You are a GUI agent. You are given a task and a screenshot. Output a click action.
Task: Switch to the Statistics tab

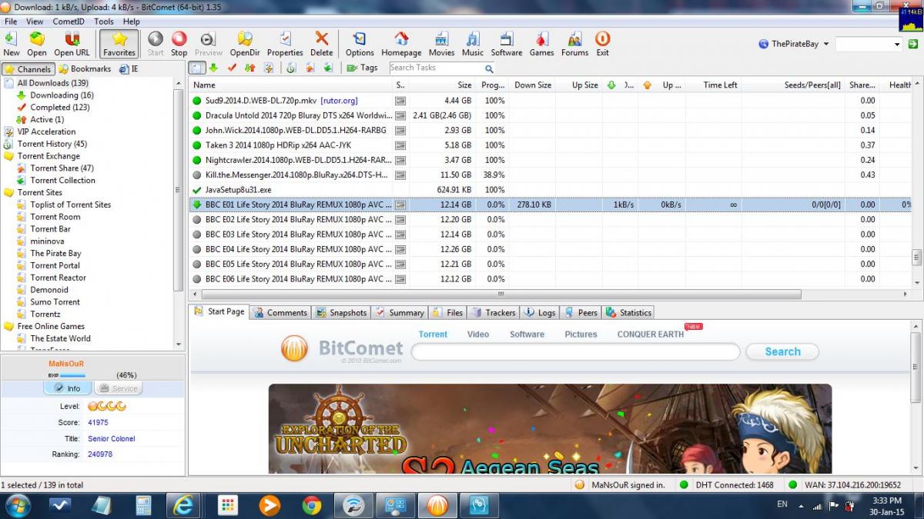click(x=628, y=313)
